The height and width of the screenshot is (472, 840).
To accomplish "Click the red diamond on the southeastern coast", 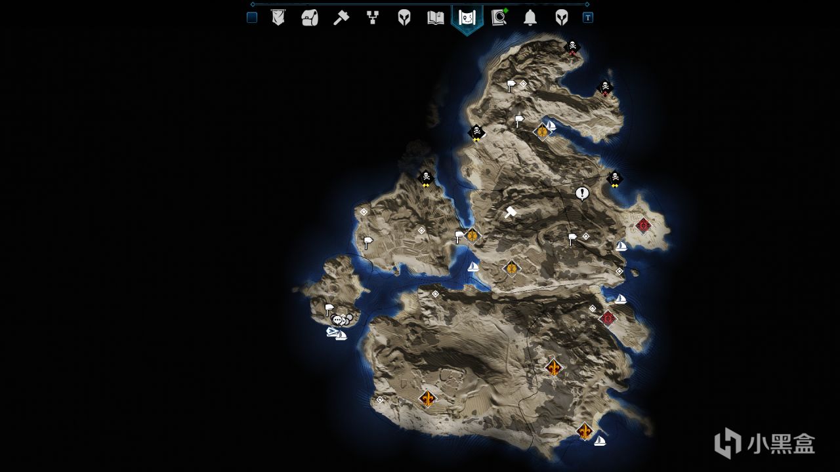I will [608, 319].
